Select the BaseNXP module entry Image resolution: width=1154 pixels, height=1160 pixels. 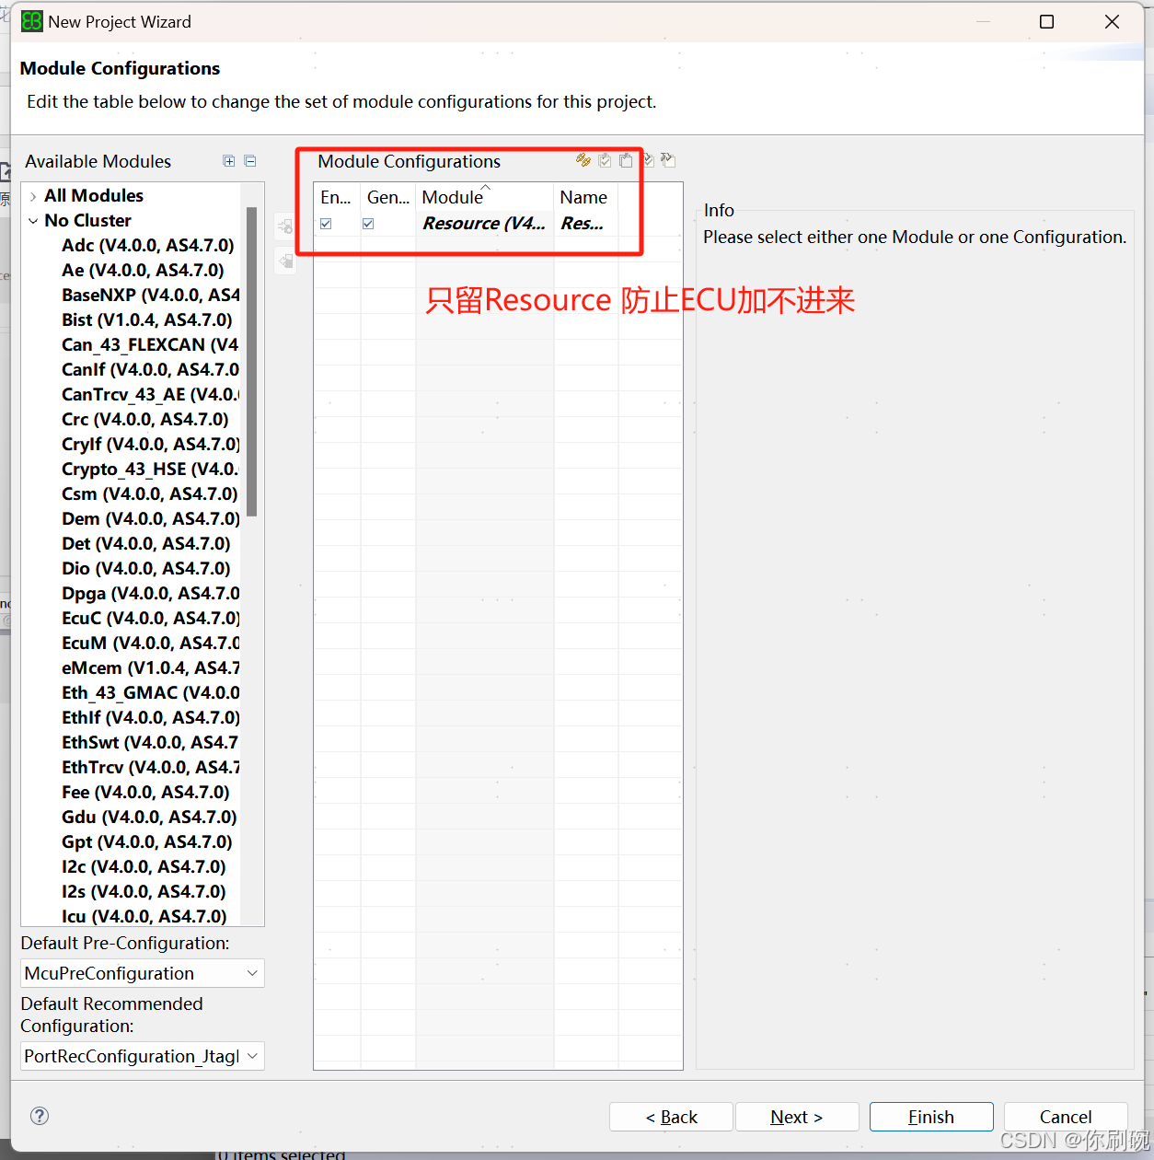pos(150,296)
